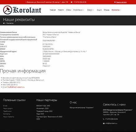Click the Контакты breadcrumb link
The width and height of the screenshot is (136, 132).
[10, 23]
